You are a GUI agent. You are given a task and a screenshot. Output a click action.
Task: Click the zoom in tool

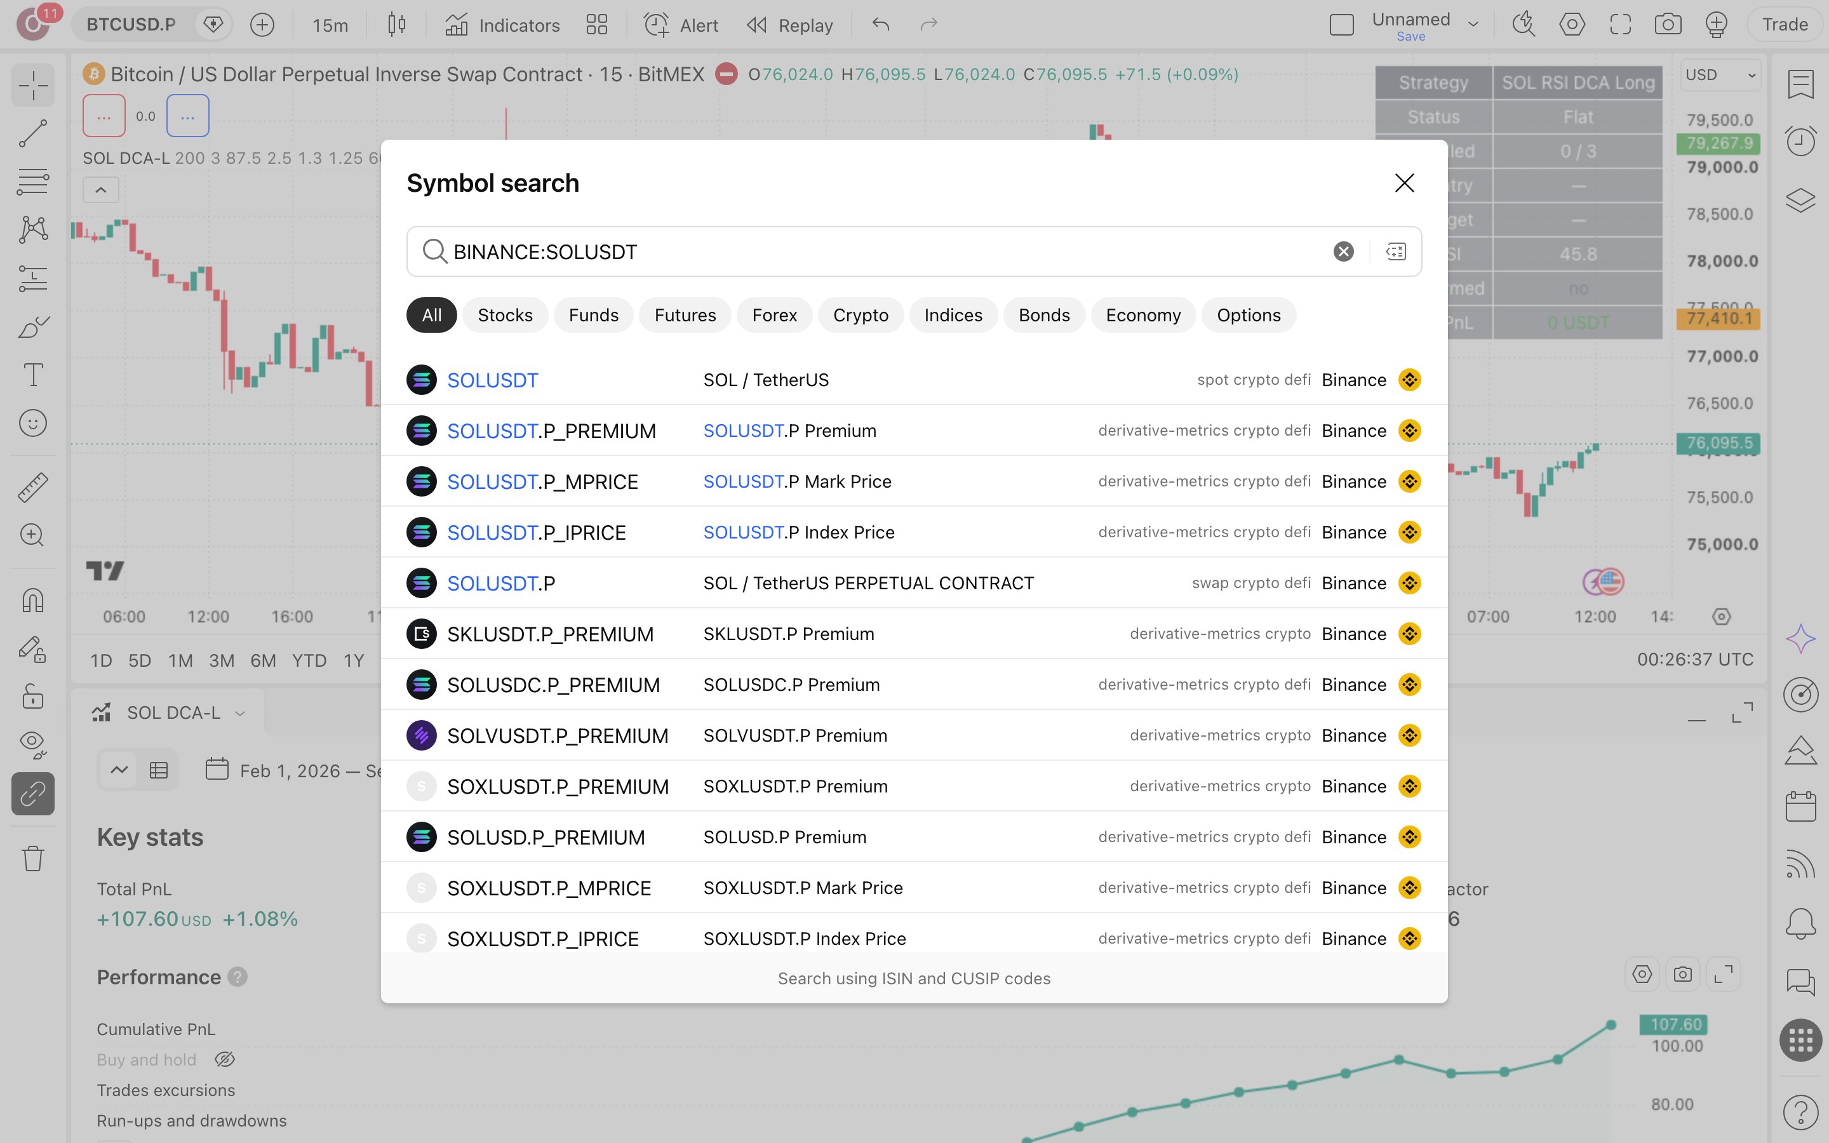[x=32, y=535]
